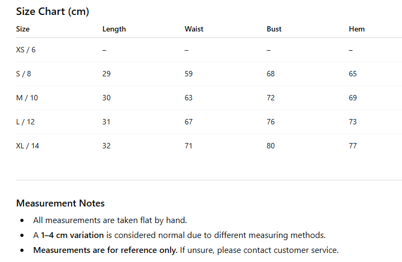The image size is (402, 262).
Task: Click the Size Chart (cm) heading
Action: click(x=52, y=11)
